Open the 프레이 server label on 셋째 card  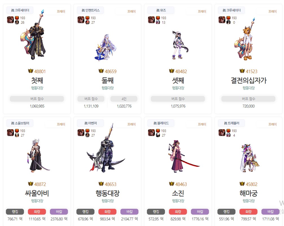pos(202,11)
